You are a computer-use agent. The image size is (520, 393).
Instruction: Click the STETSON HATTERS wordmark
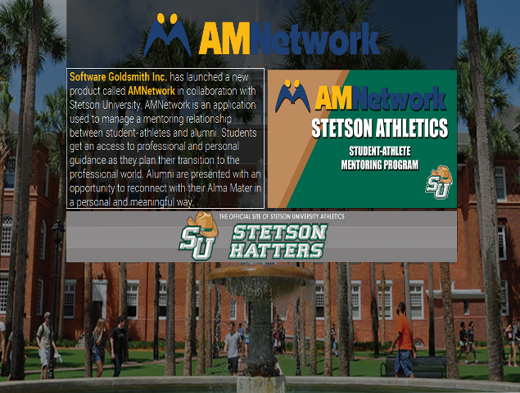tap(278, 242)
